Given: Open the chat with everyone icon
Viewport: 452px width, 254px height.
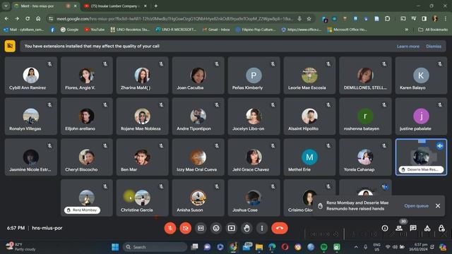Looking at the screenshot, I should point(413,228).
